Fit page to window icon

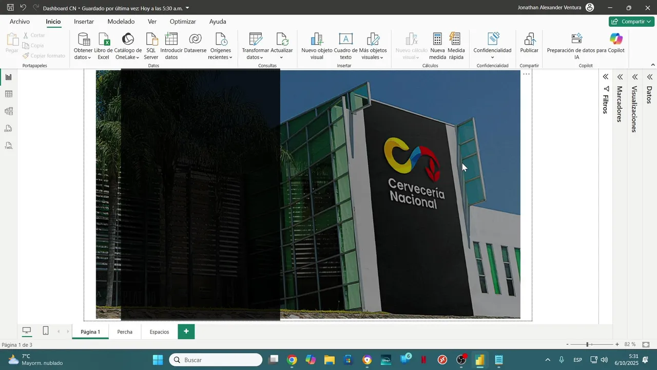[646, 344]
